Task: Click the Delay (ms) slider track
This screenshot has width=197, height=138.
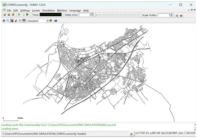Action: tap(117, 15)
